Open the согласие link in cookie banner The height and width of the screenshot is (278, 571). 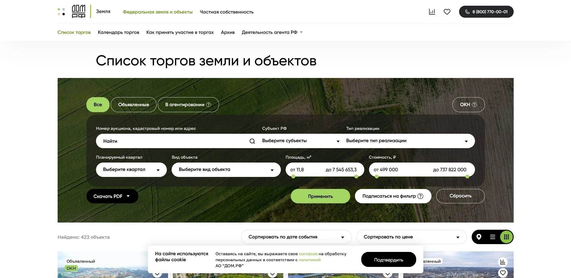(x=308, y=254)
